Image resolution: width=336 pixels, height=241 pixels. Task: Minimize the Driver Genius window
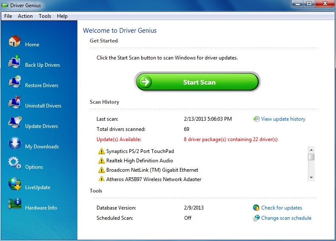click(x=298, y=4)
